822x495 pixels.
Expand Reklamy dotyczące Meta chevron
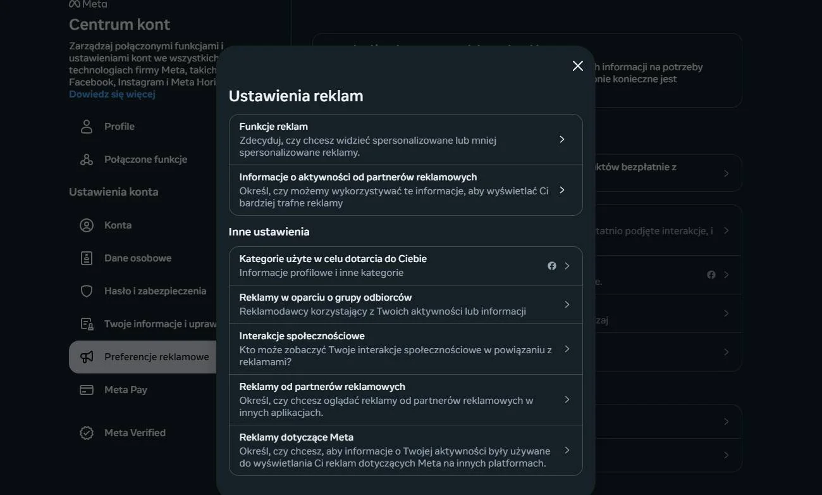click(x=567, y=450)
